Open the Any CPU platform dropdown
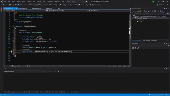 click(41, 5)
